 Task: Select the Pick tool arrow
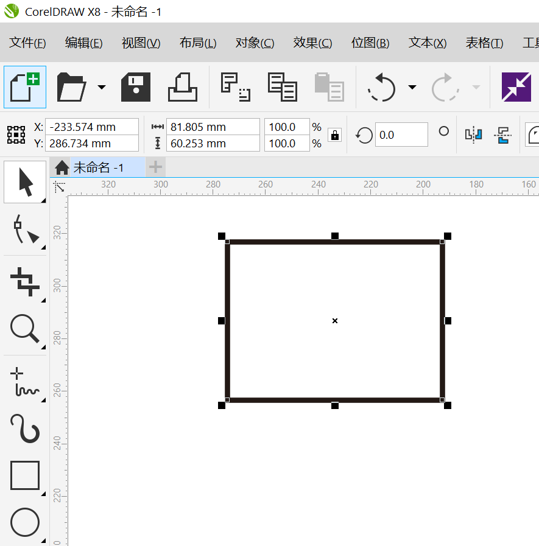coord(25,182)
